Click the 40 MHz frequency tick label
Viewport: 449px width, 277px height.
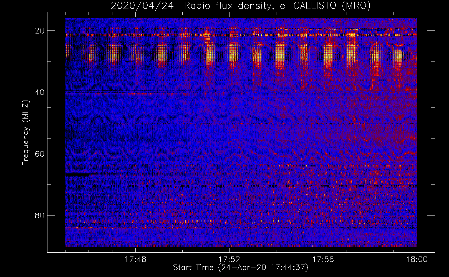(40, 92)
